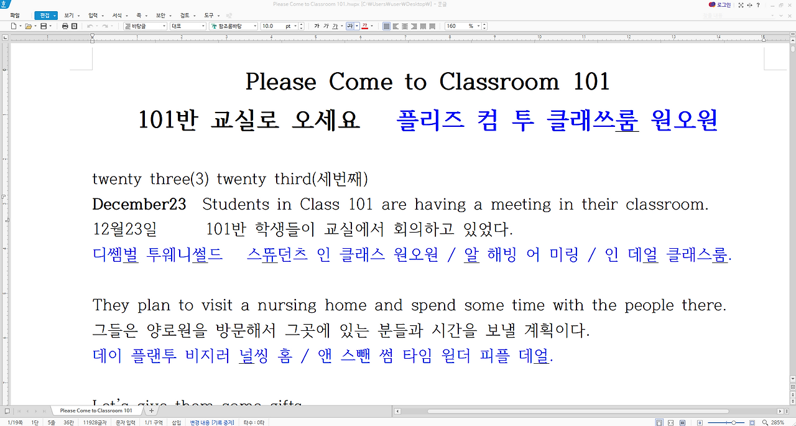Select align left paragraph icon

[x=396, y=26]
